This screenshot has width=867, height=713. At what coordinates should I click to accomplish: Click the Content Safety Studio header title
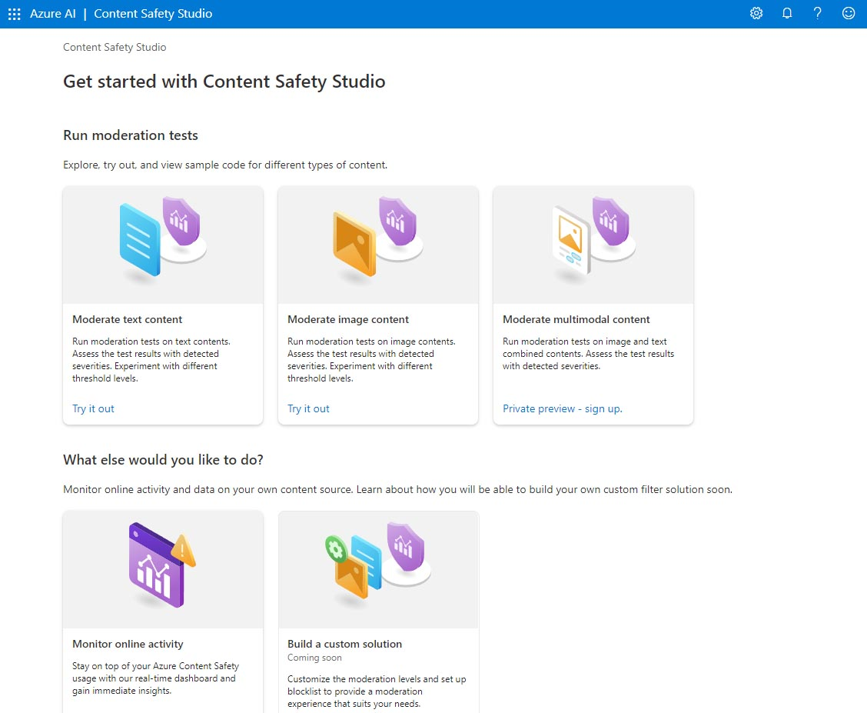(x=153, y=14)
